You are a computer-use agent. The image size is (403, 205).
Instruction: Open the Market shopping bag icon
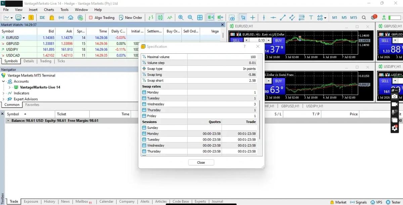click(x=52, y=17)
